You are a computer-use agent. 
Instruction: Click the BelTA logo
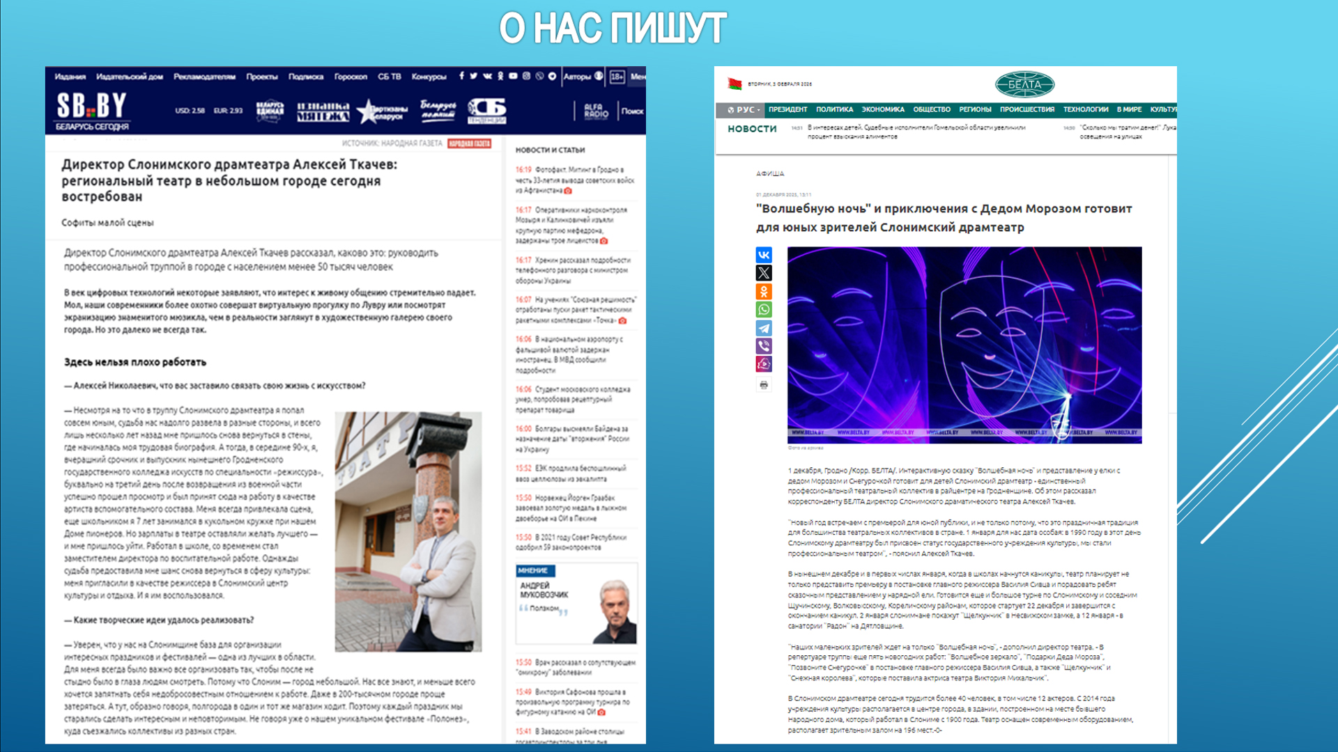tap(1024, 84)
